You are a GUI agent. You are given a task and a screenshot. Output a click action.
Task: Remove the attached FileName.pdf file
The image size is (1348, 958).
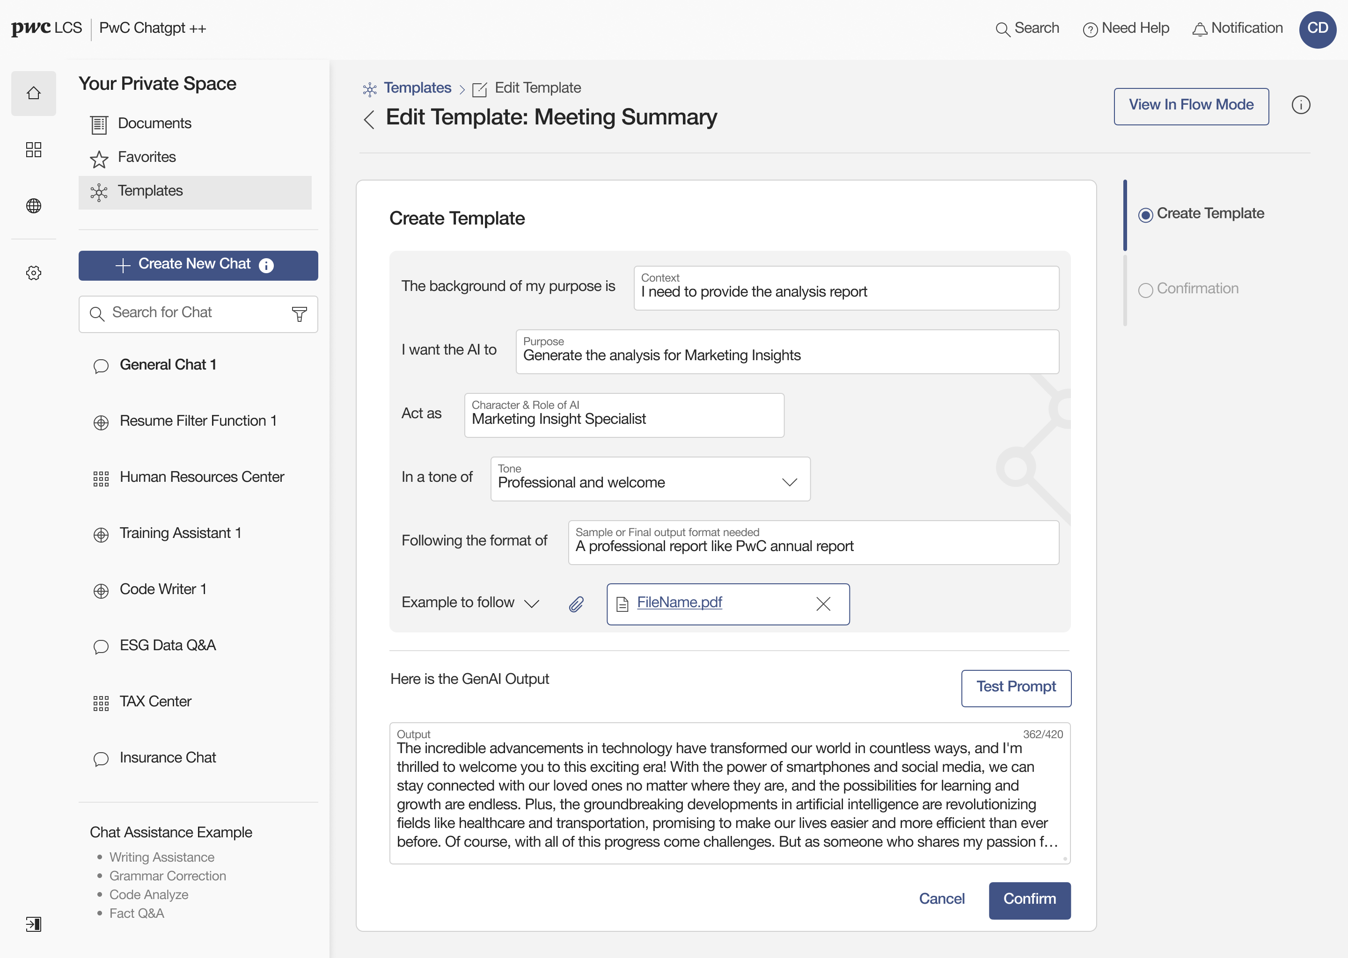click(823, 603)
